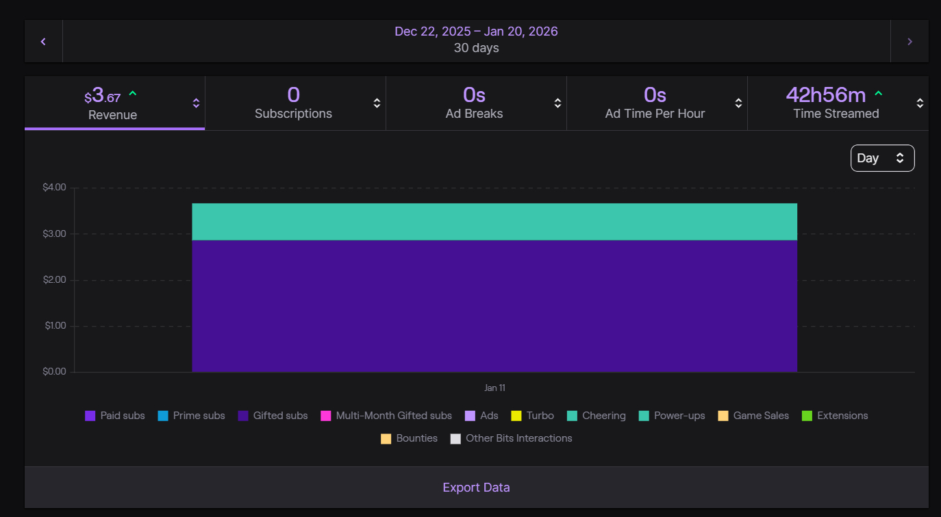The image size is (941, 517).
Task: Expand the Day granularity dropdown
Action: coord(882,158)
